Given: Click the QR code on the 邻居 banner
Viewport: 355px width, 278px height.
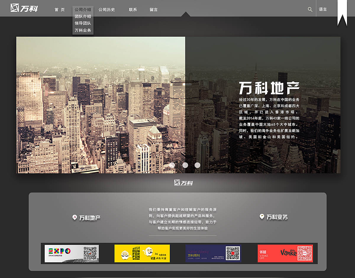Looking at the screenshot, I should pos(305,253).
